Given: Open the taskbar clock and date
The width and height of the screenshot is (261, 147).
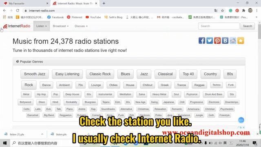Looking at the screenshot, I should click(242, 143).
